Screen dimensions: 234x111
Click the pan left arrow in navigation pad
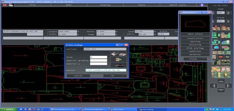click(x=214, y=86)
